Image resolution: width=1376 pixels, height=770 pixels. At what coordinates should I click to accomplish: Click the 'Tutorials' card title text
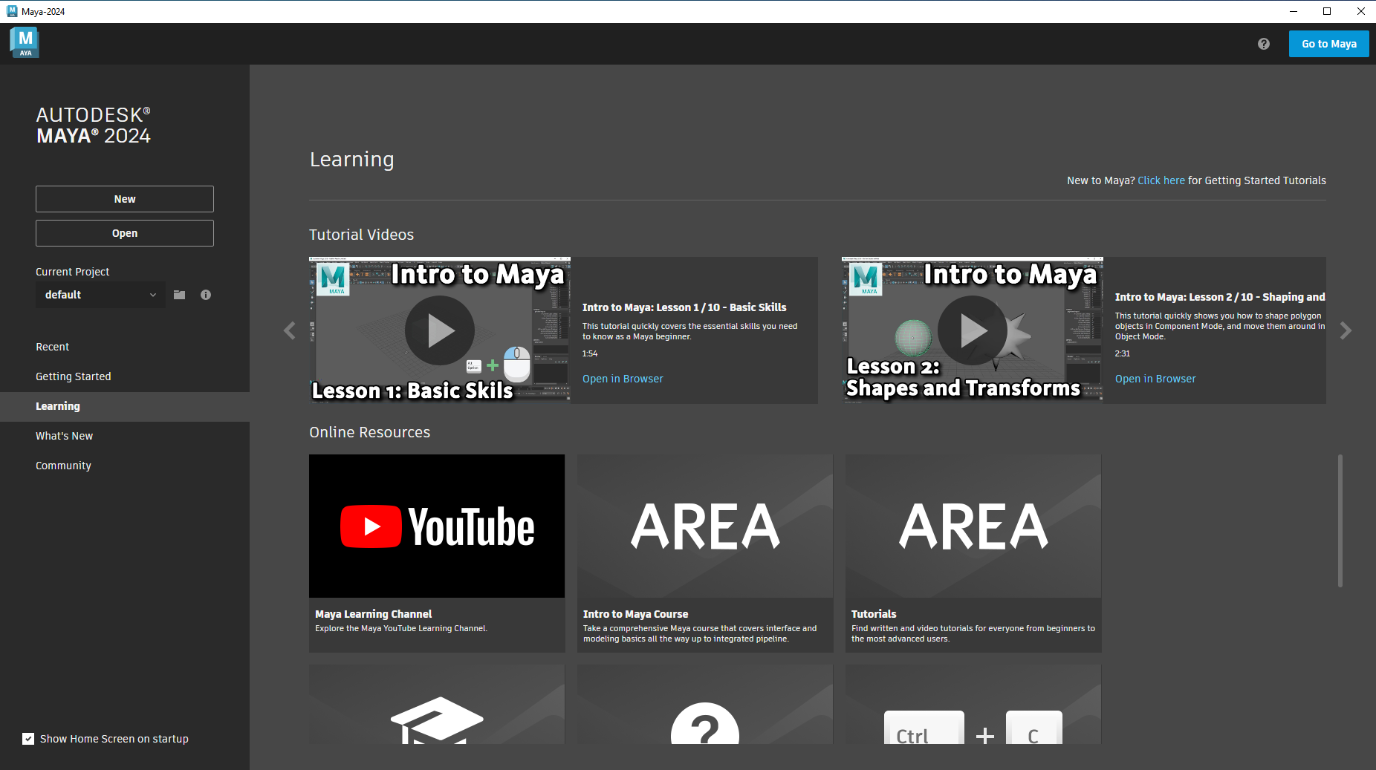pyautogui.click(x=874, y=614)
